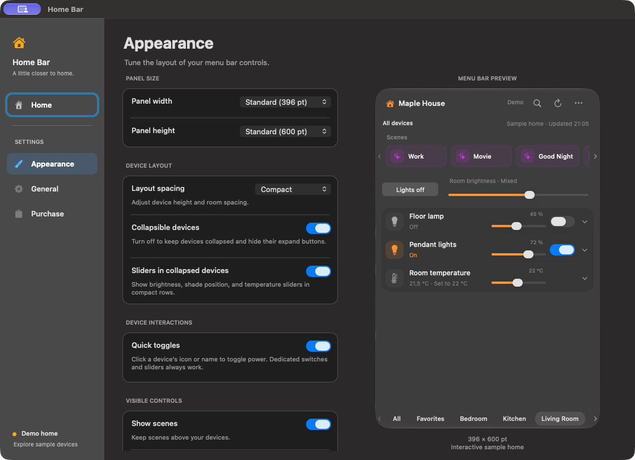Click the Lights off button

tap(410, 190)
